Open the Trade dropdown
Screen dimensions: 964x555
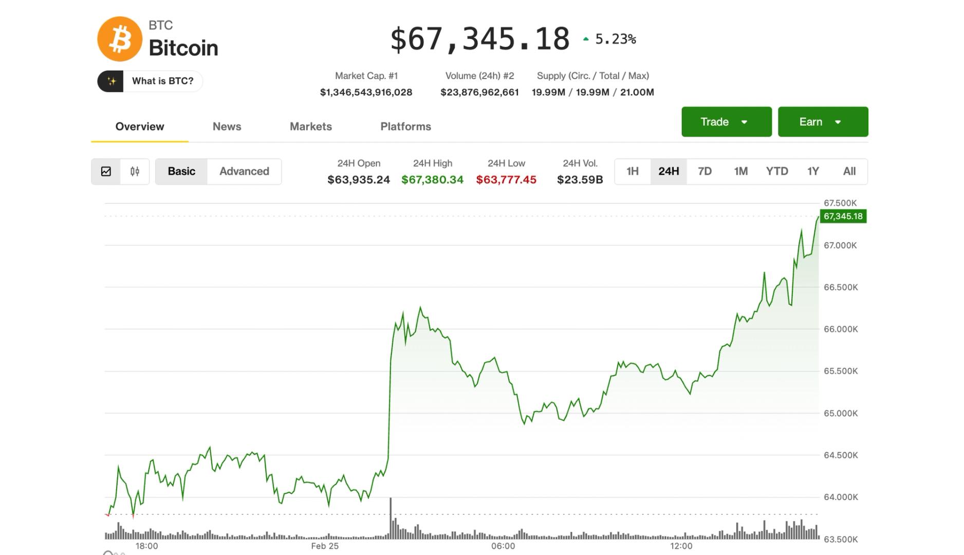[726, 122]
